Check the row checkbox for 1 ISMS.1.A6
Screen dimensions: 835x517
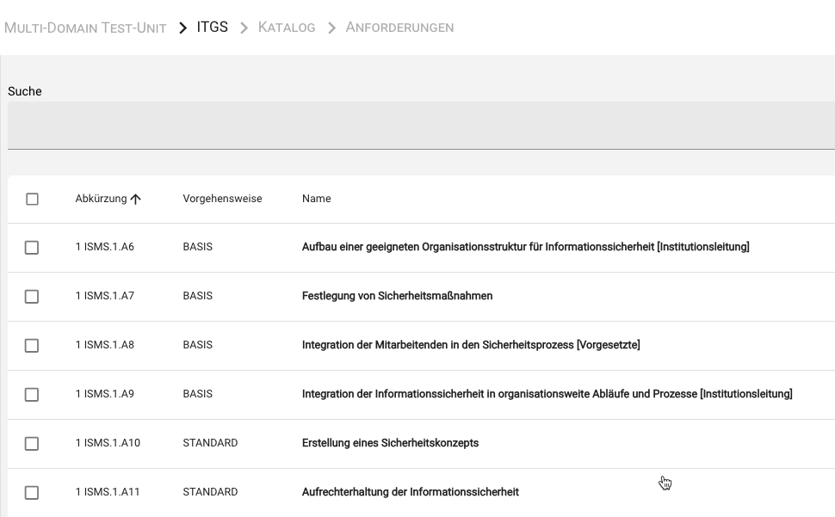(31, 247)
